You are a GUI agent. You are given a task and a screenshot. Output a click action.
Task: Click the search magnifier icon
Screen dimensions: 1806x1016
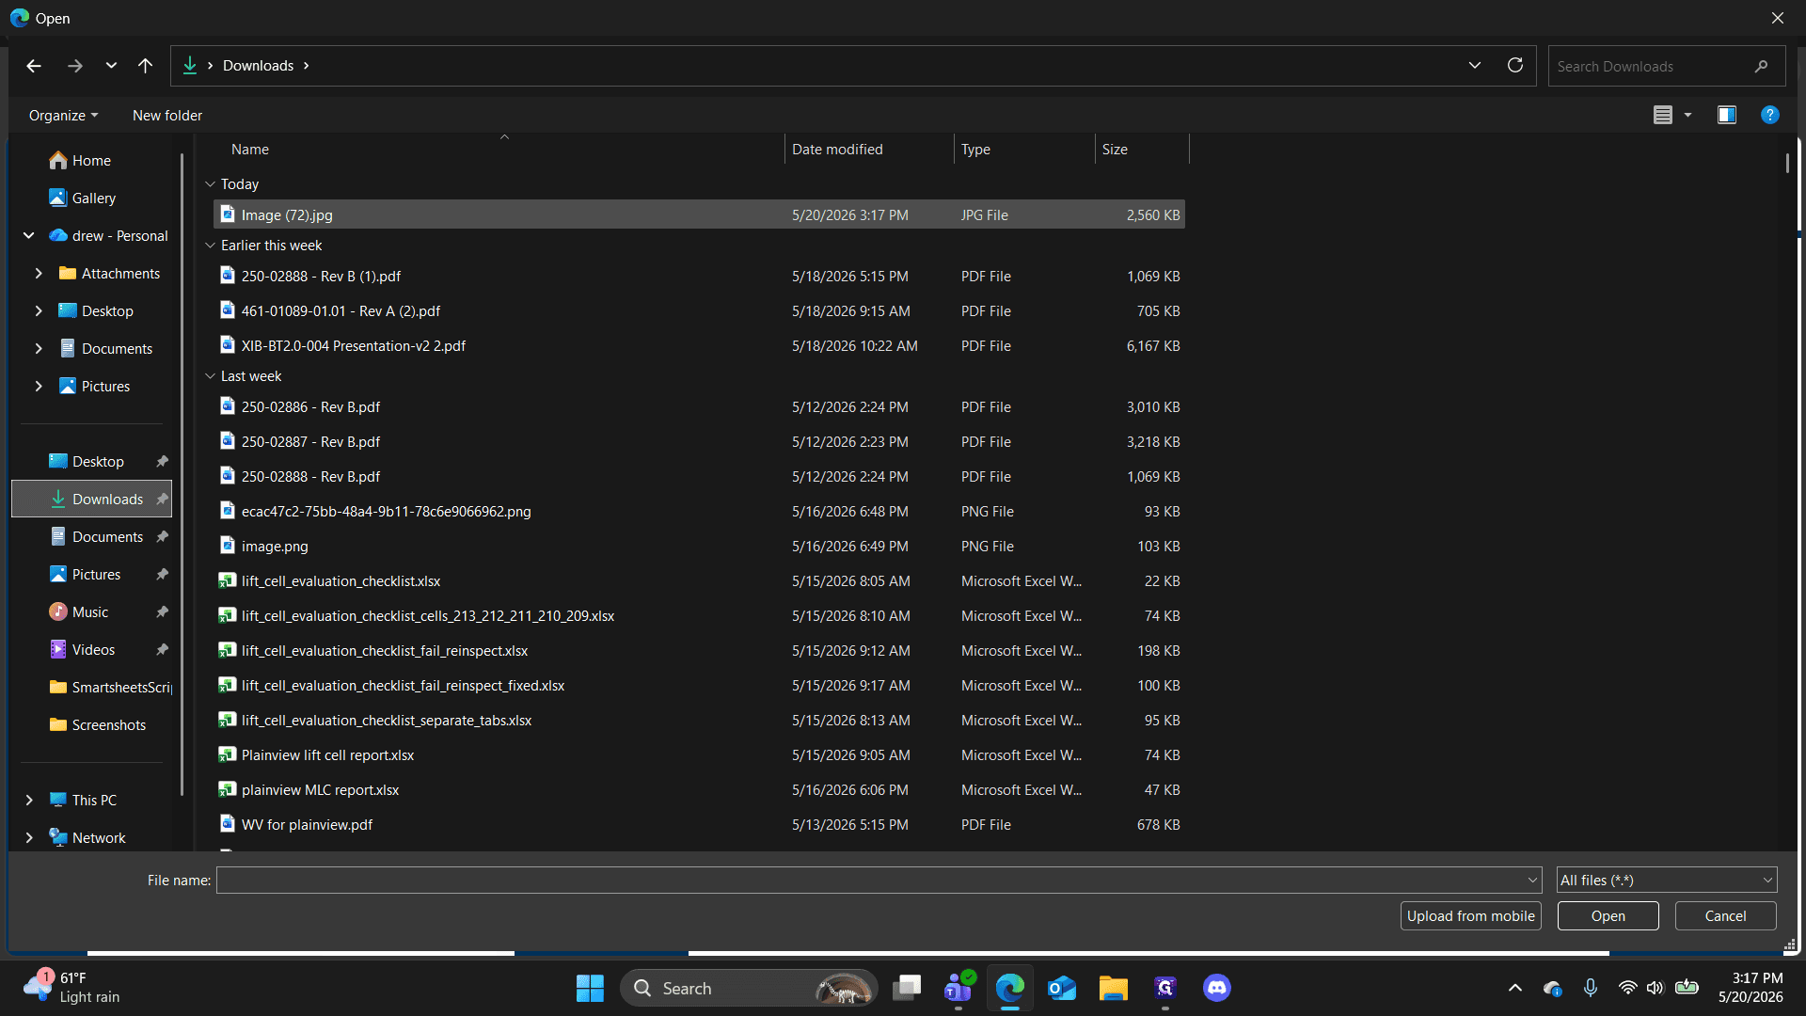pos(1761,67)
